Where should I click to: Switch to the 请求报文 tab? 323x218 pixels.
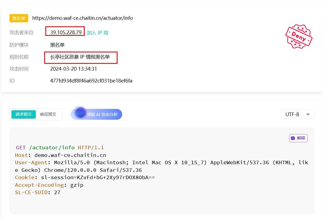[x=24, y=114]
